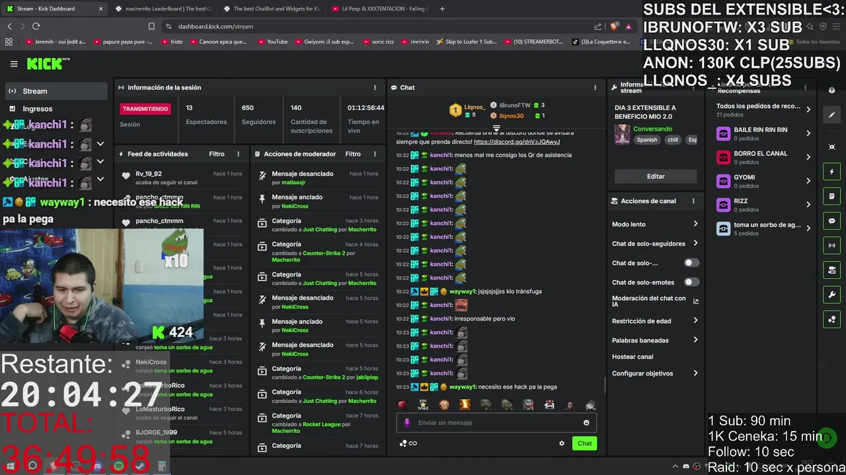This screenshot has width=846, height=475.
Task: Click the wrench tools icon in right toolbar
Action: (832, 295)
